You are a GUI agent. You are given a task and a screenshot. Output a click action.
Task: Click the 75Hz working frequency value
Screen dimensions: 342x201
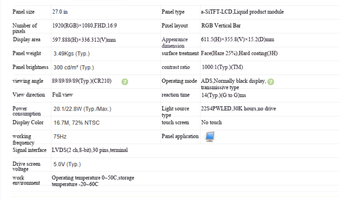(60, 137)
